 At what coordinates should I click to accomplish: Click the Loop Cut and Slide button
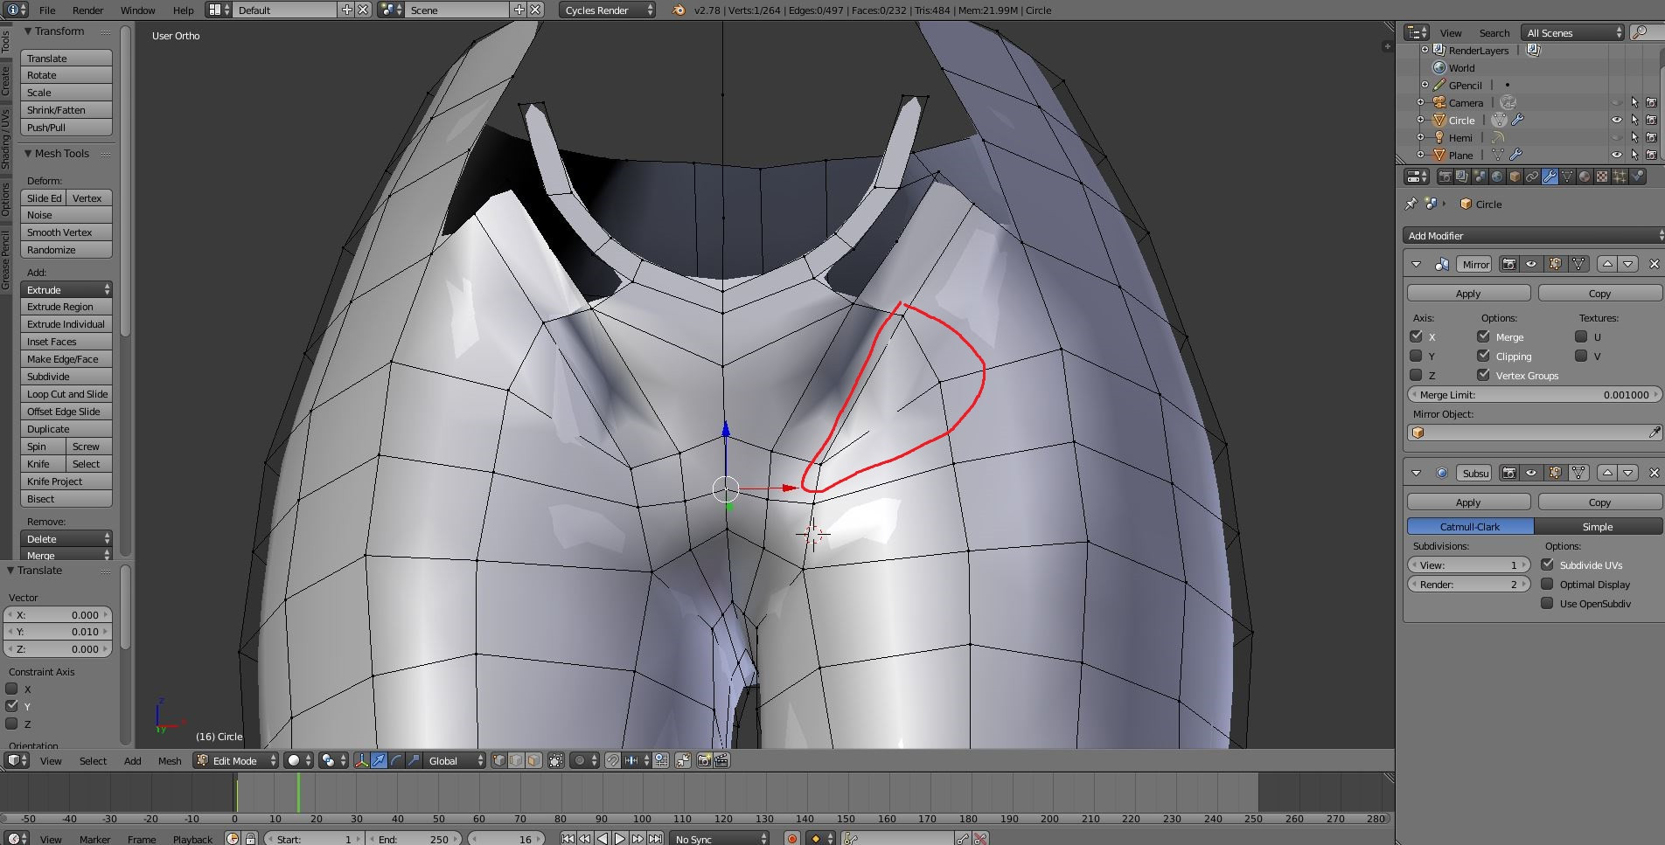pos(66,394)
